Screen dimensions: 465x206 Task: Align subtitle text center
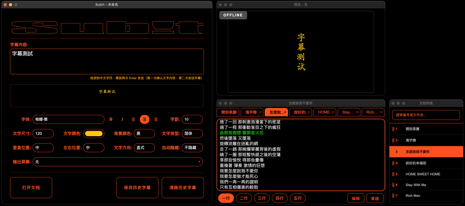coord(144,120)
